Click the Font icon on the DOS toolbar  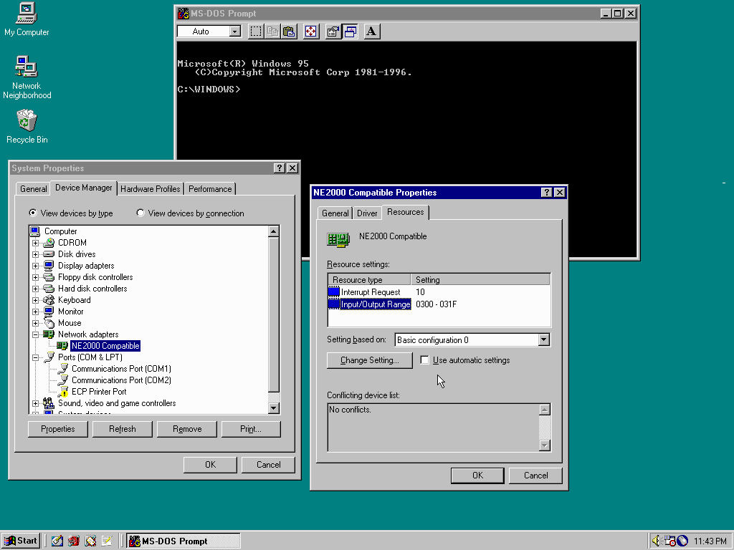coord(371,31)
